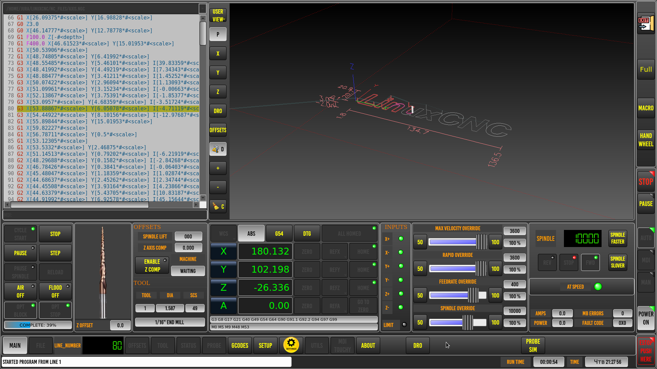The image size is (657, 369).
Task: Switch plot to Z view
Action: tap(218, 92)
